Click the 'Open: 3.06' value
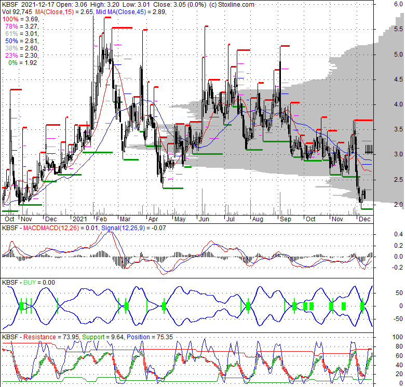The width and height of the screenshot is (405, 387). coord(72,5)
